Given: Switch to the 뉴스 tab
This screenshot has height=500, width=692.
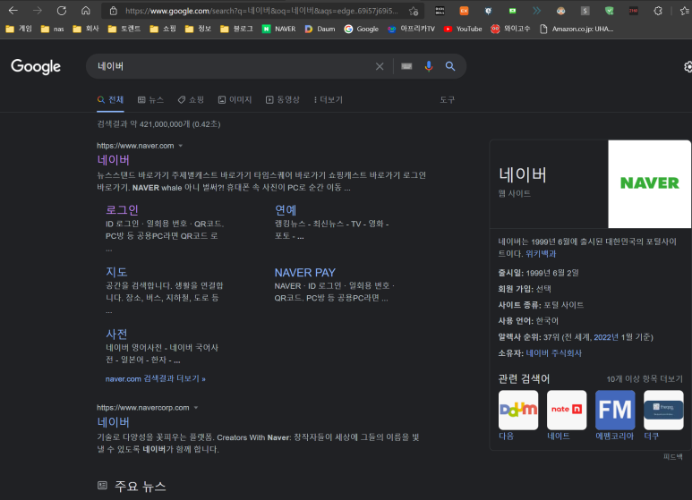Looking at the screenshot, I should pos(150,99).
